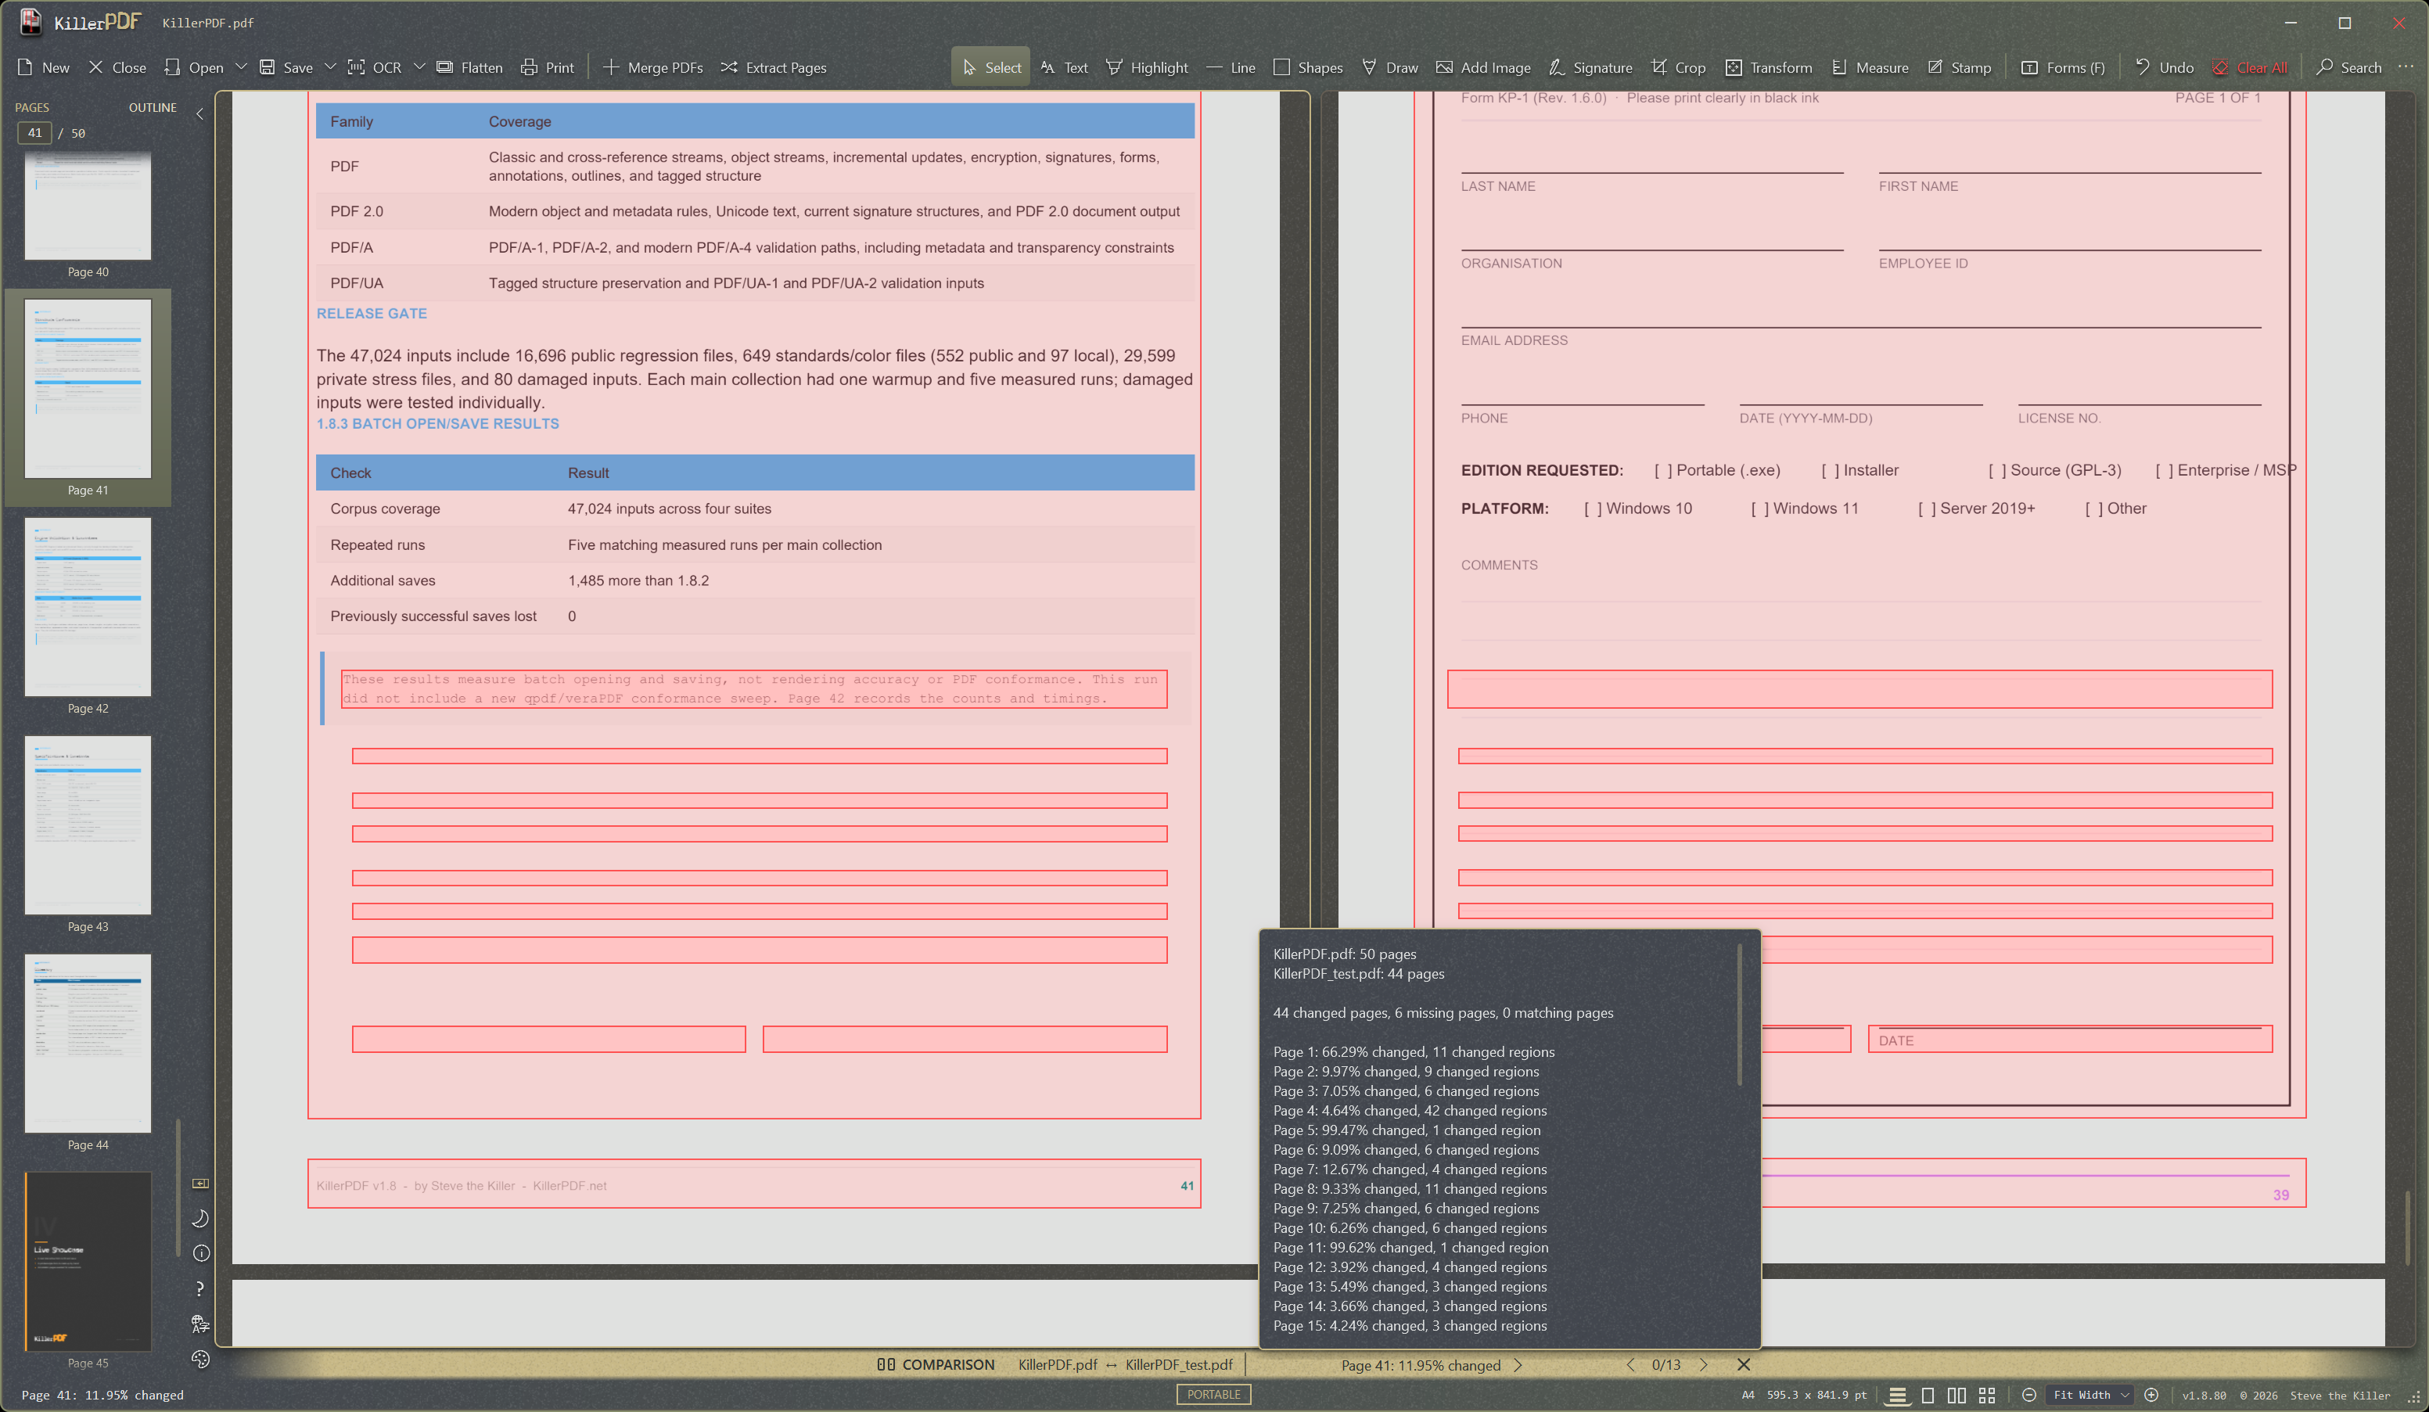
Task: Select the Signature tool
Action: (1590, 67)
